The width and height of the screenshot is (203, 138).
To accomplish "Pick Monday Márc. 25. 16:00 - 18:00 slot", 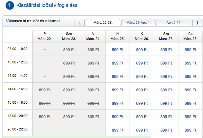I will [x=118, y=103].
